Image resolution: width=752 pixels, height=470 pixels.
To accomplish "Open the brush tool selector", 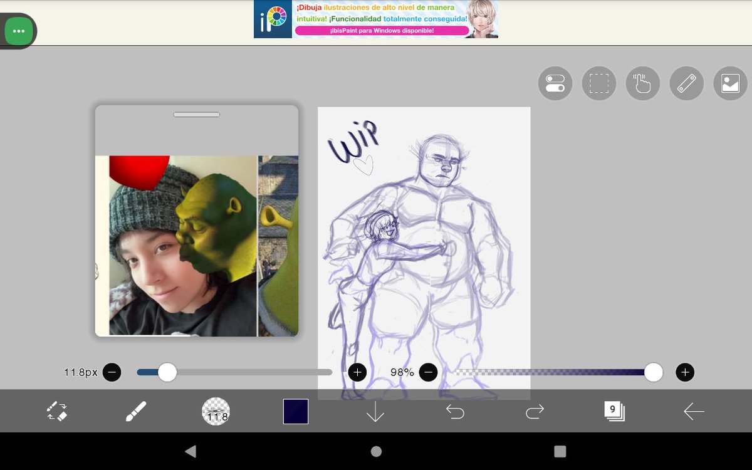I will (x=136, y=411).
